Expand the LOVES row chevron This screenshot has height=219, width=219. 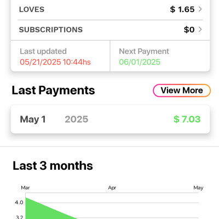point(200,9)
